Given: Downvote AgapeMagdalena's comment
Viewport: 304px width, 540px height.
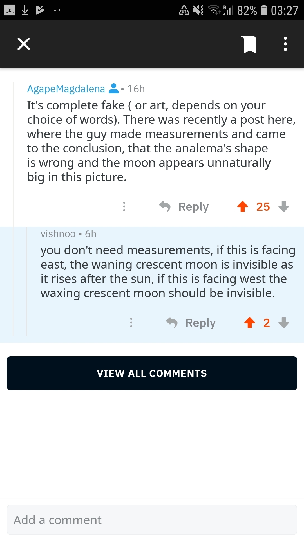Looking at the screenshot, I should (x=284, y=206).
